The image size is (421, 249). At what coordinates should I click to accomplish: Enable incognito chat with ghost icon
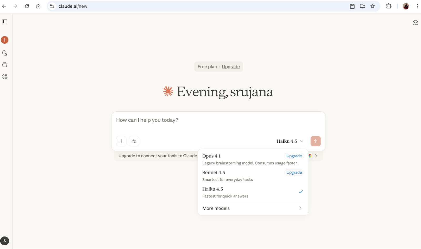415,23
